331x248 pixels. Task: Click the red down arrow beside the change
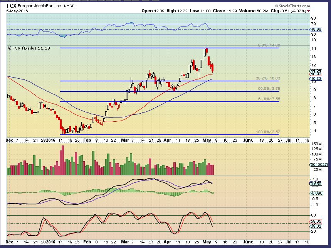pyautogui.click(x=308, y=11)
